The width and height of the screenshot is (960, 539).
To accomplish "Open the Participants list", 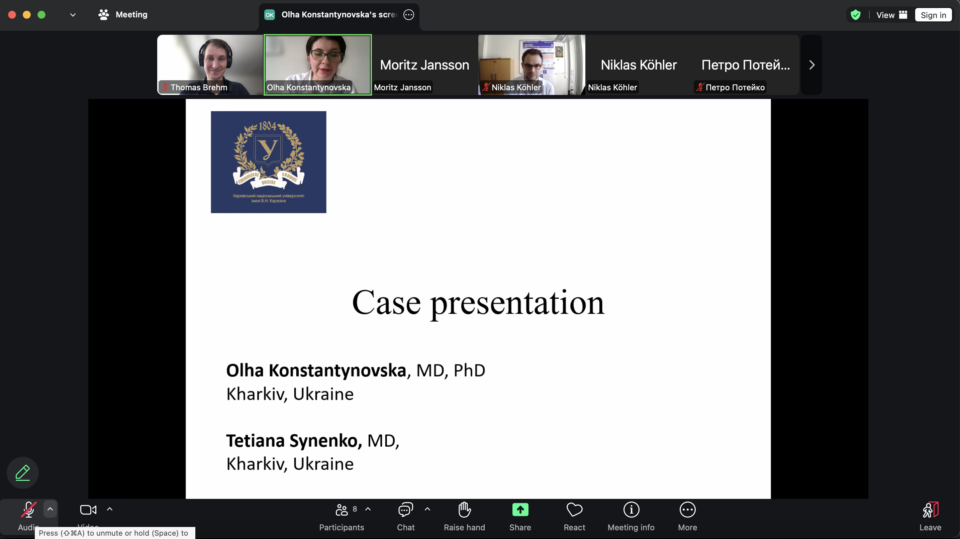I will click(x=342, y=510).
